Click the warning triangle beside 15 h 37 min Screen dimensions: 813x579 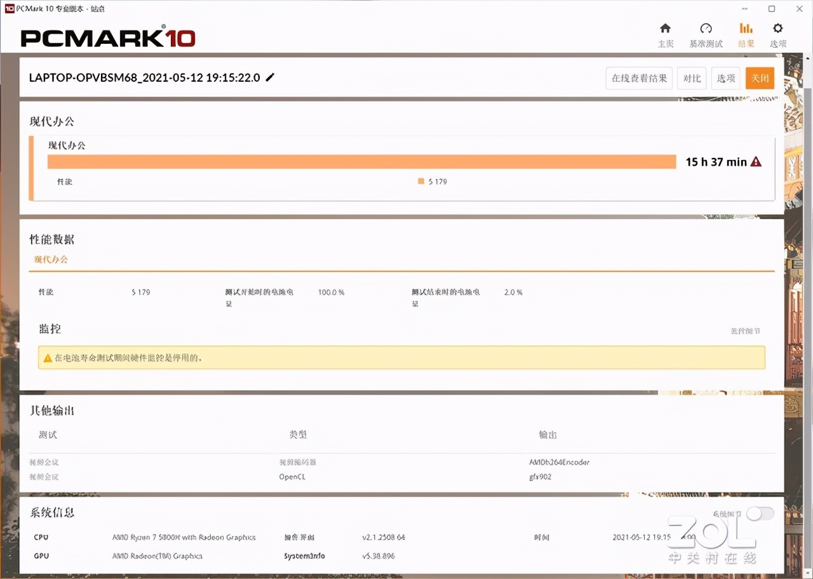click(x=756, y=162)
